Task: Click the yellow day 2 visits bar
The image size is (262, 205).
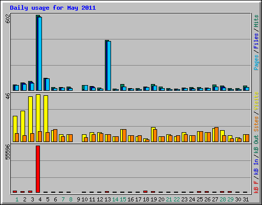Action: click(x=23, y=126)
